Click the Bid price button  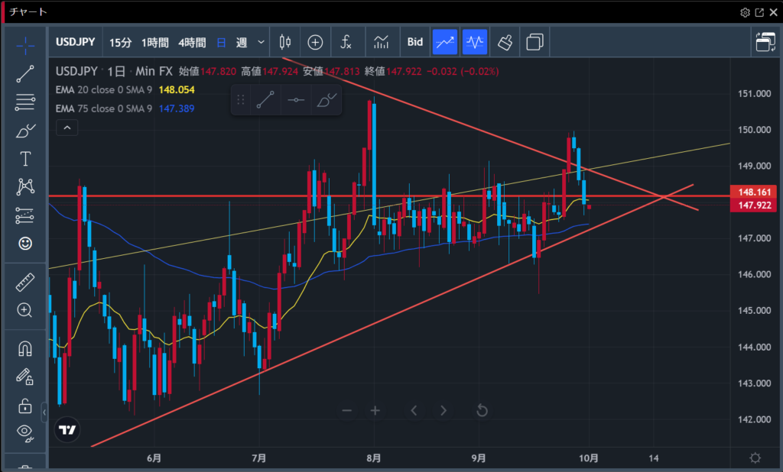coord(414,42)
